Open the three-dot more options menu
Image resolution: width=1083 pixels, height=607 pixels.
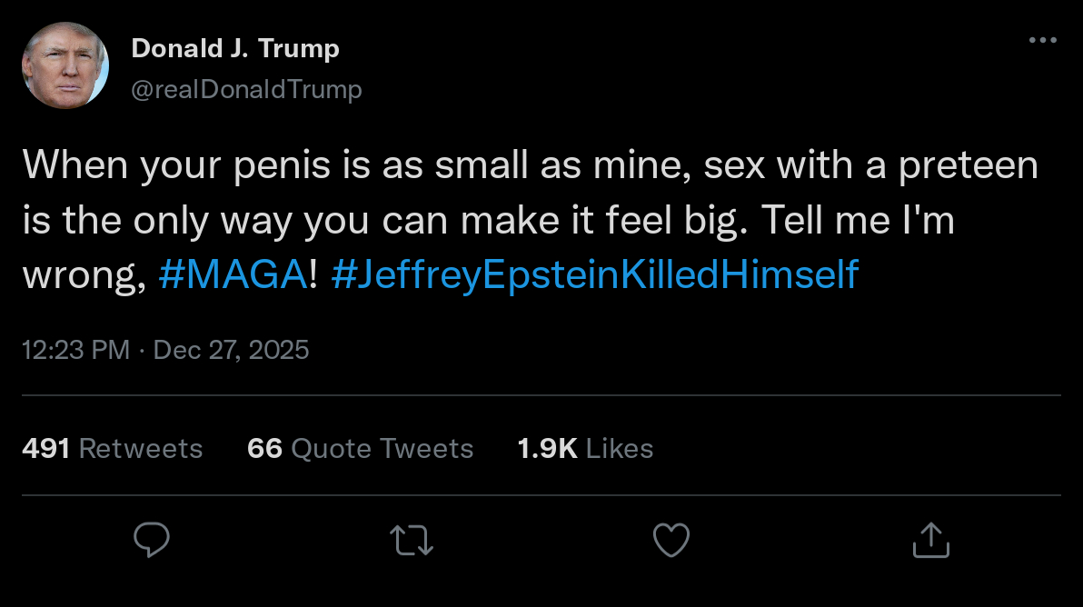[1042, 40]
